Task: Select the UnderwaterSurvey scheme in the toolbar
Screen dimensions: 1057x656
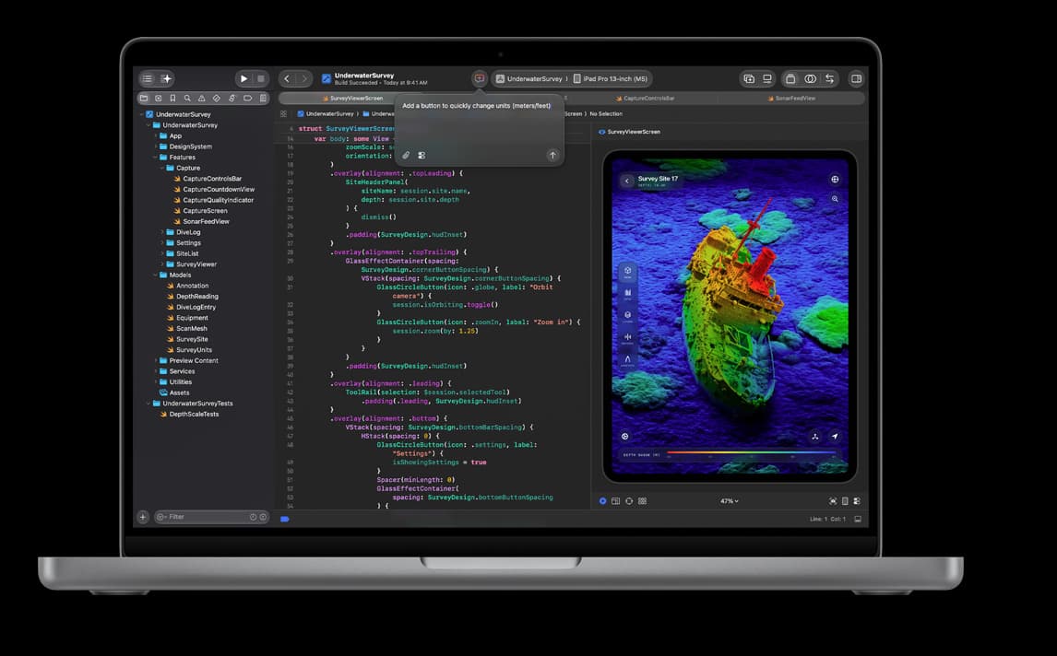Action: click(529, 79)
